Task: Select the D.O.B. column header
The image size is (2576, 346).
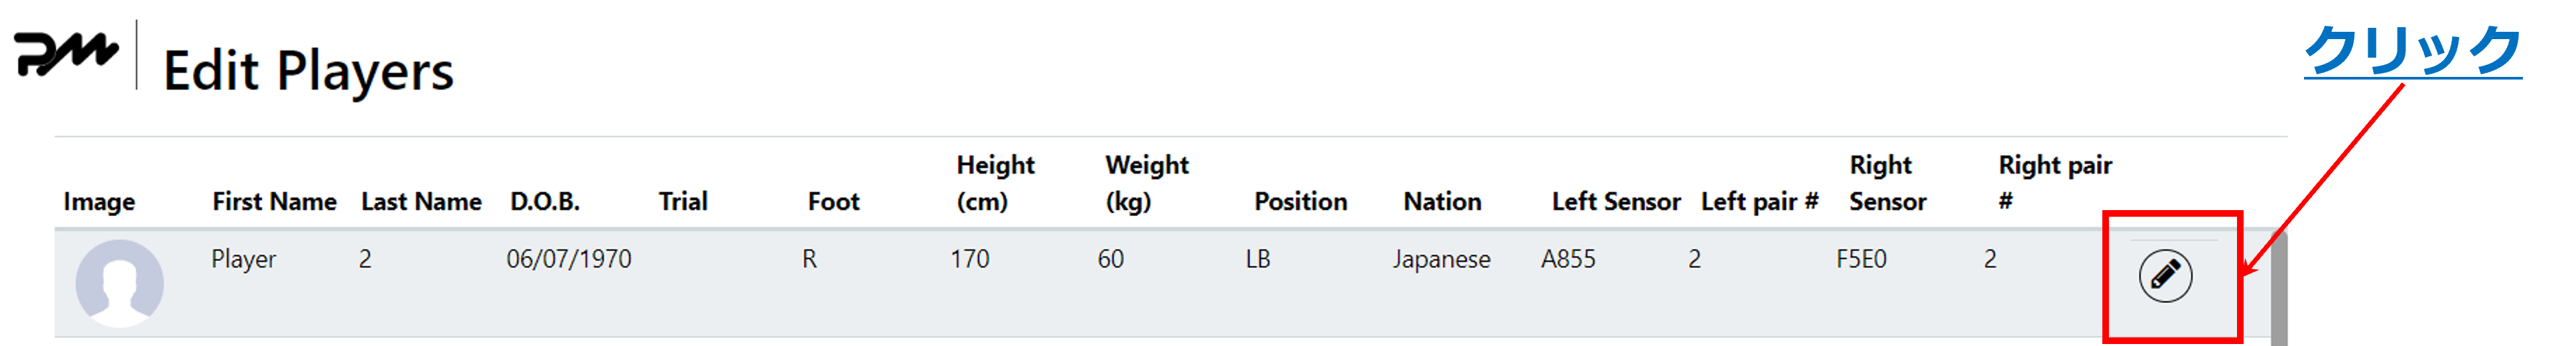Action: tap(545, 202)
